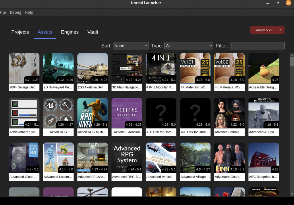Select the 4K Materials Vol.01 thumbnail
The height and width of the screenshot is (205, 294).
[195, 68]
